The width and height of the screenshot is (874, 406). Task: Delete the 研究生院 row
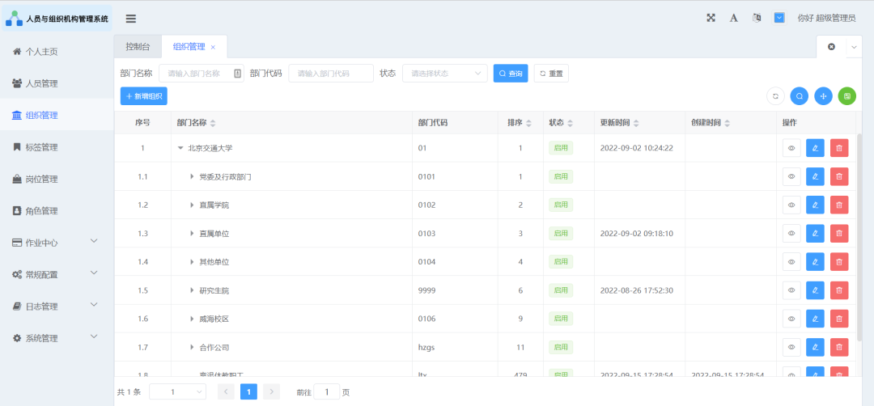(x=839, y=290)
